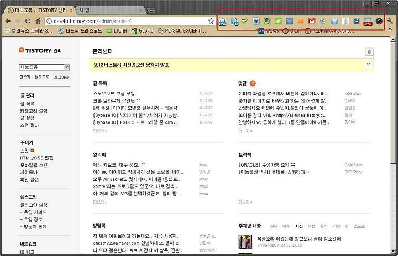Image resolution: width=398 pixels, height=256 pixels.
Task: Open 유입 키워드 in sidebar
Action: [x=35, y=212]
